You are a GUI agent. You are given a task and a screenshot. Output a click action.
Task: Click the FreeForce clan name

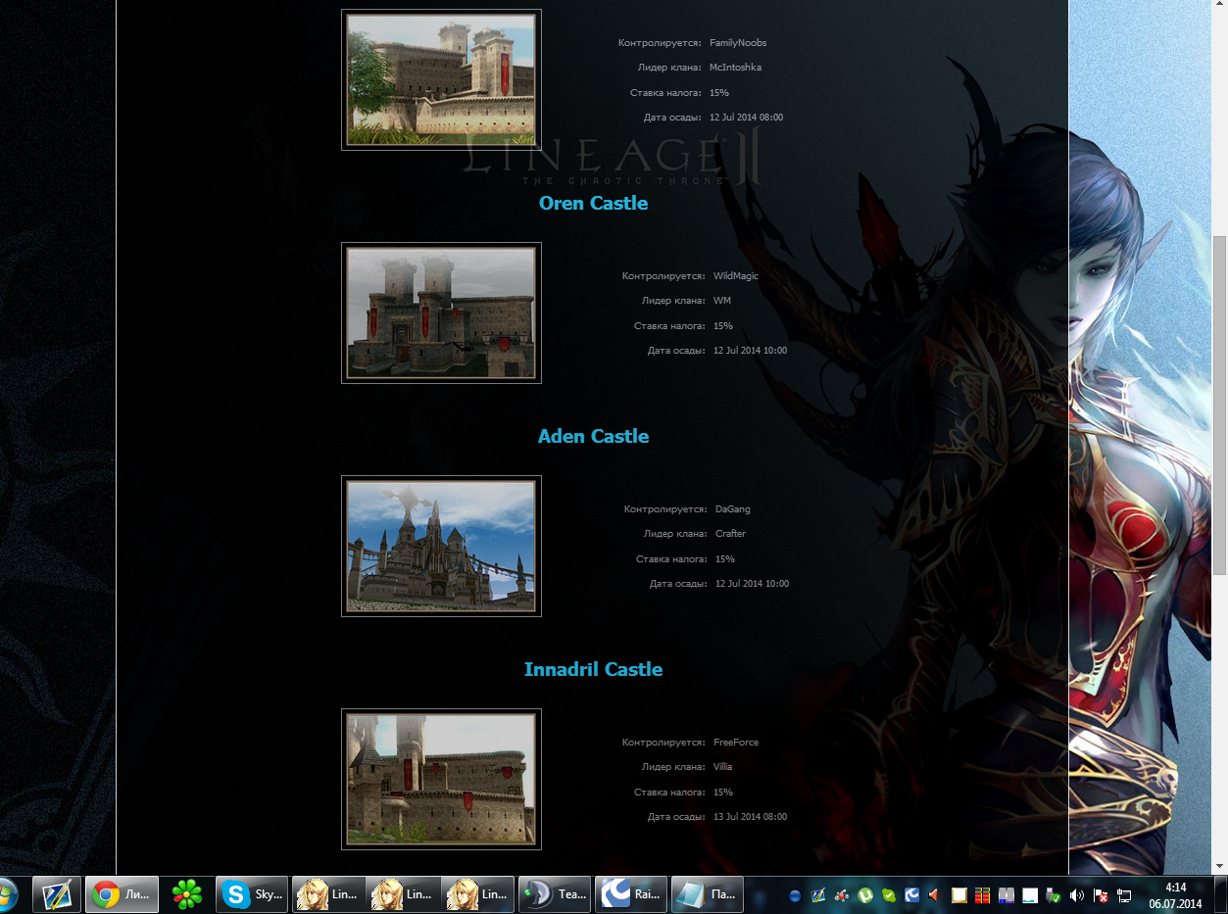pos(736,743)
